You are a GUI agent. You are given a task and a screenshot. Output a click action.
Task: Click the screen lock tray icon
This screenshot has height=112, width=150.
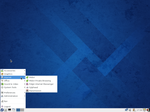[x=144, y=110]
